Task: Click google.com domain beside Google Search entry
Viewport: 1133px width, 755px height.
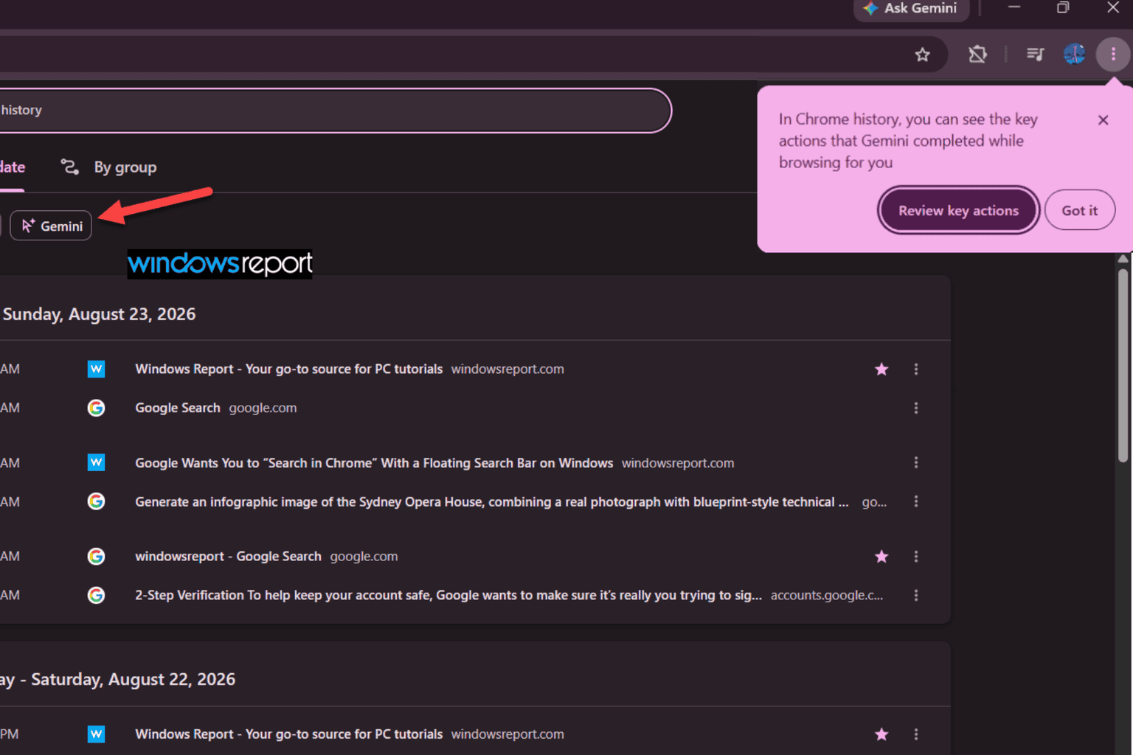Action: point(263,408)
